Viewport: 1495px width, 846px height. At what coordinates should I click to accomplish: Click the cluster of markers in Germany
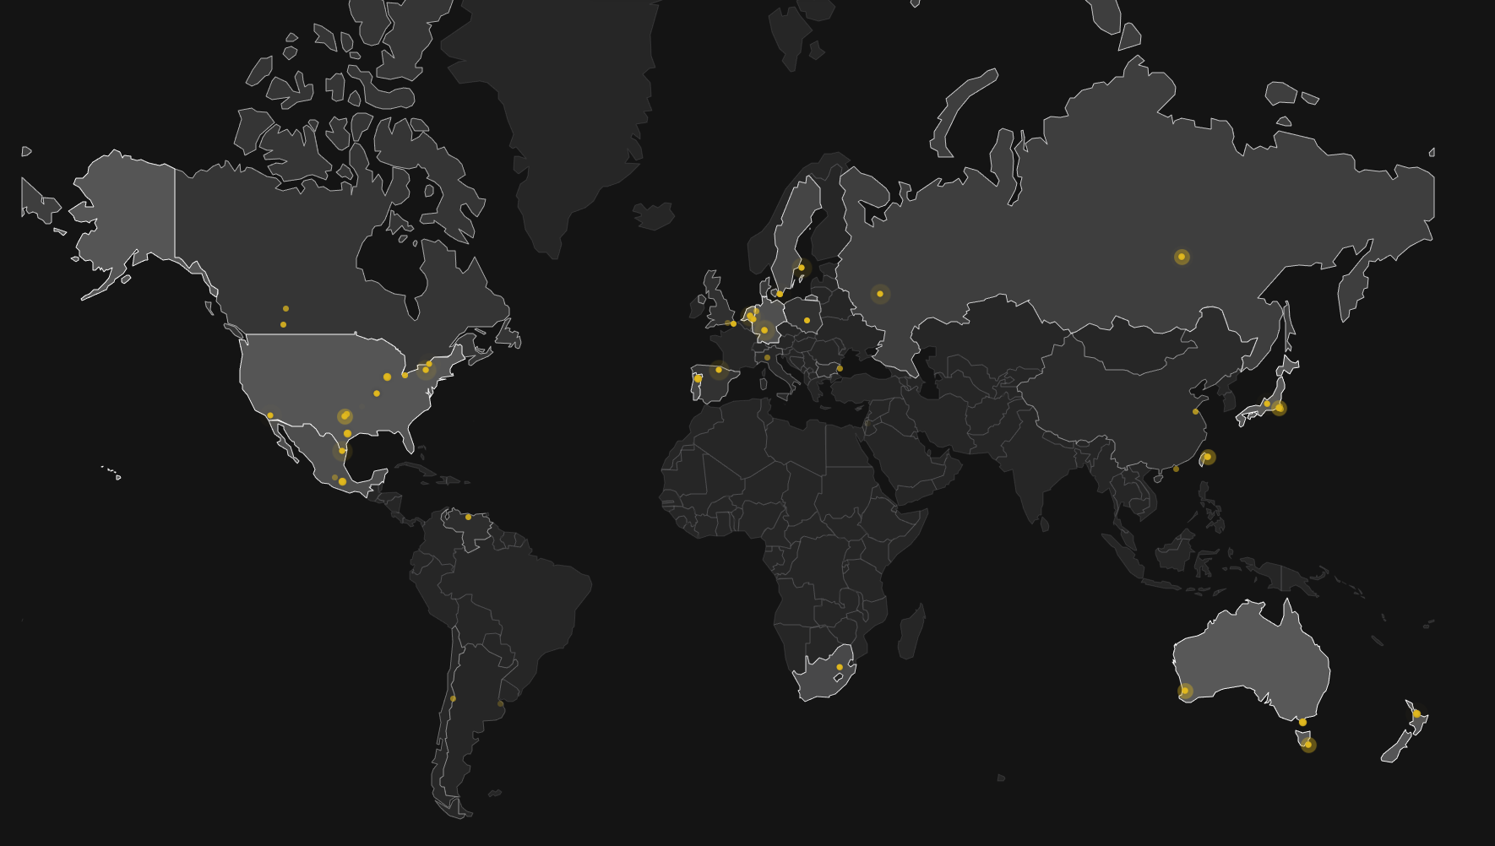click(764, 329)
